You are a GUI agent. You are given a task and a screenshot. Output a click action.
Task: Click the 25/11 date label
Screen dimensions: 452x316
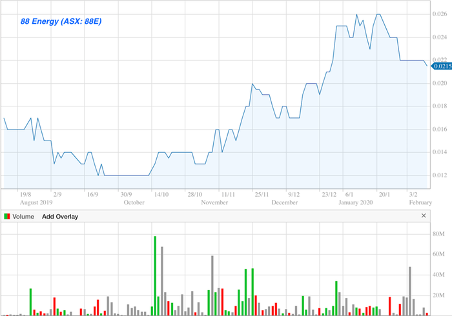(262, 195)
